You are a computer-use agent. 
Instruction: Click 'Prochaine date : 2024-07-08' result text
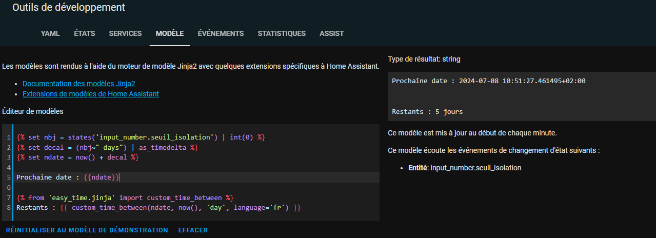[488, 81]
